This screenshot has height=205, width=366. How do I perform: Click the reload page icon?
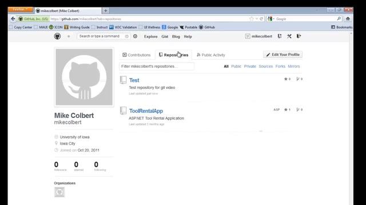261,19
